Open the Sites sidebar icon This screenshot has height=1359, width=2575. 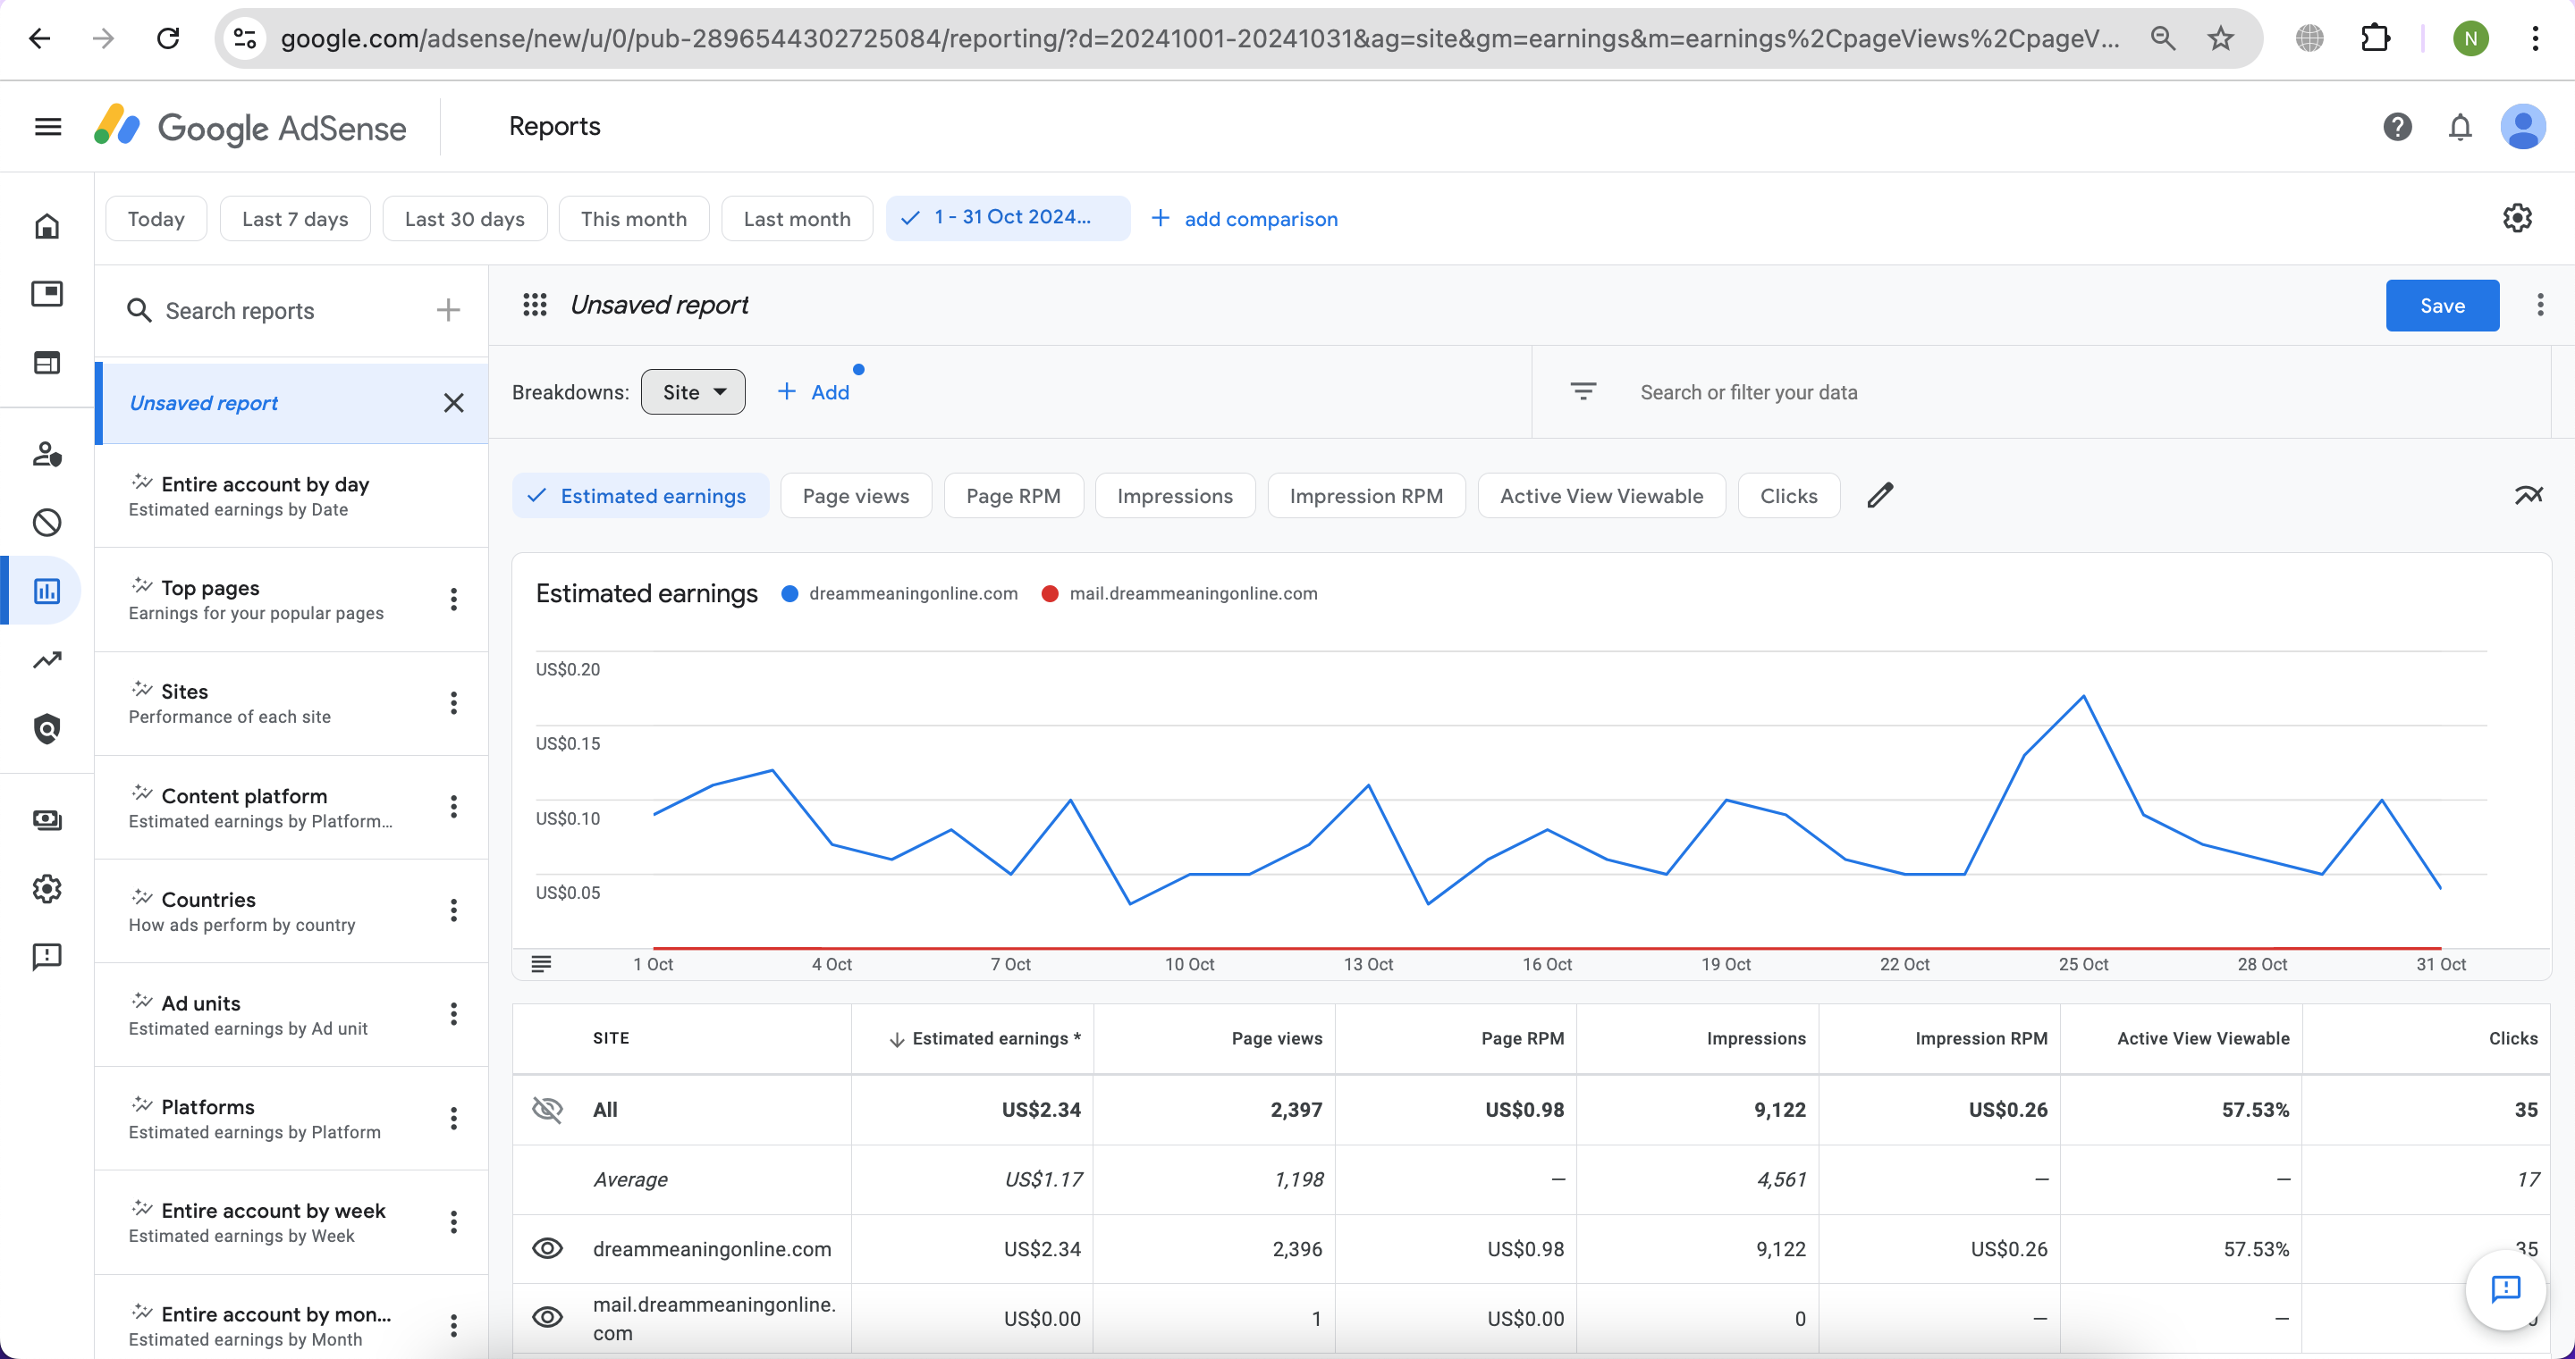[x=47, y=363]
